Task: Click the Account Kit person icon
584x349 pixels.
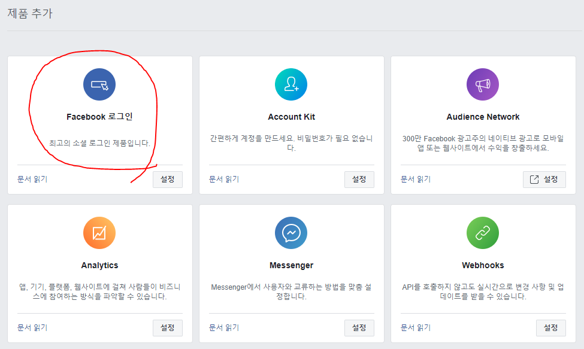Action: 291,84
